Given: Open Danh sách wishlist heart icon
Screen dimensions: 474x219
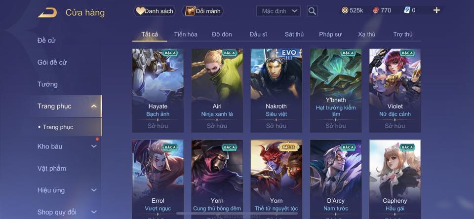Looking at the screenshot, I should tap(140, 11).
